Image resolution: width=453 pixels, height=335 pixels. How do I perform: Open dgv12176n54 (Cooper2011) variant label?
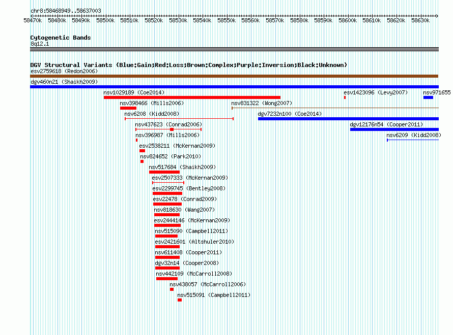point(386,124)
